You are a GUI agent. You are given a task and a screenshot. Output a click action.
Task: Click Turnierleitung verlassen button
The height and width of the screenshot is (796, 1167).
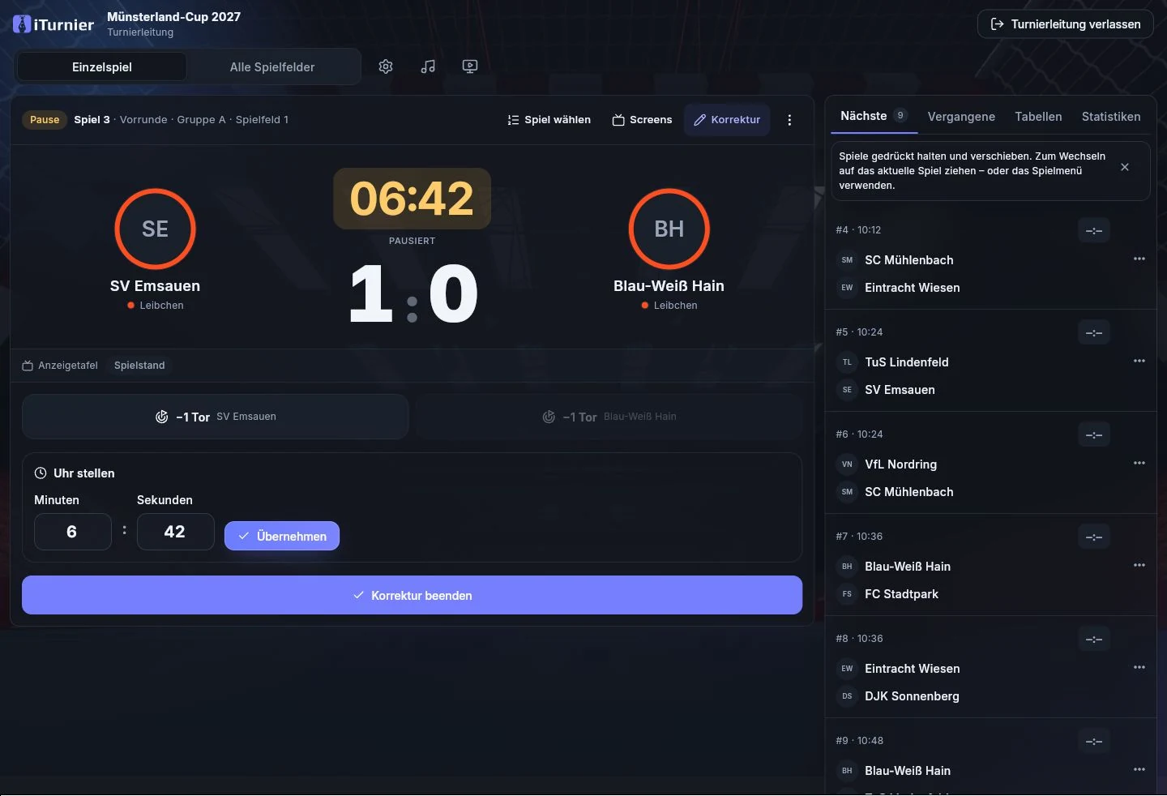[1066, 24]
